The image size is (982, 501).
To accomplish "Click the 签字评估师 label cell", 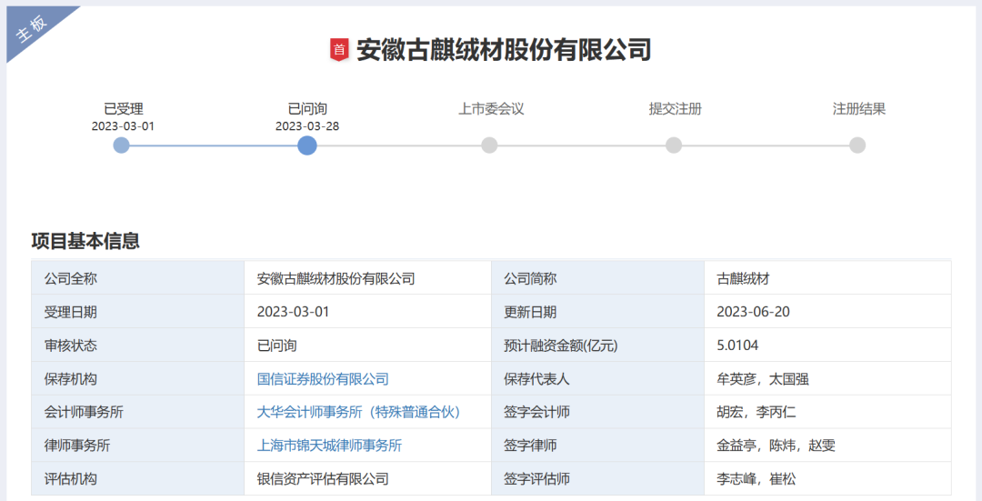I will [598, 479].
